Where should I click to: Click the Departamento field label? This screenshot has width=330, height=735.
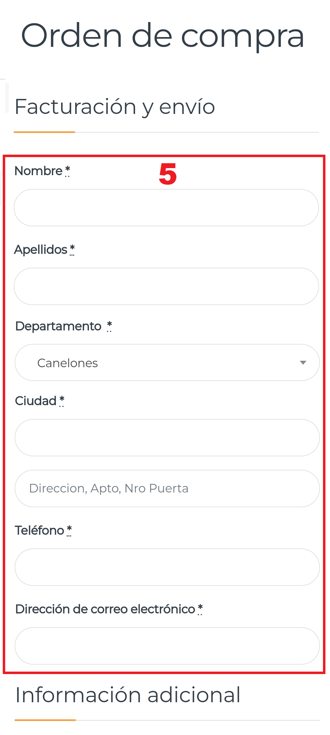[x=58, y=326]
